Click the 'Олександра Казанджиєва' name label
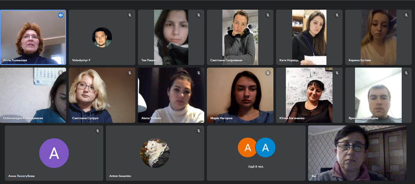 click(23, 118)
